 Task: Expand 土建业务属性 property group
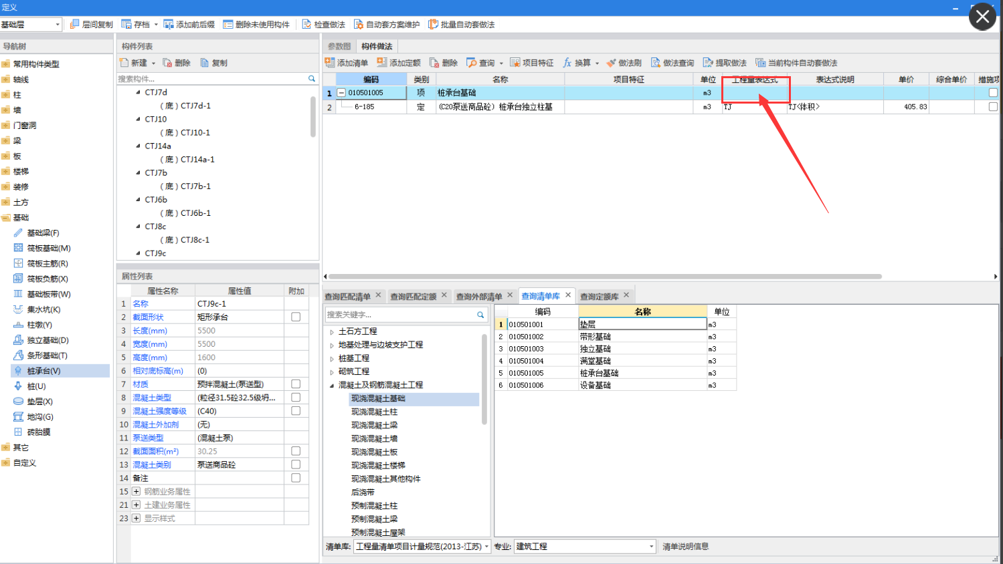click(136, 505)
